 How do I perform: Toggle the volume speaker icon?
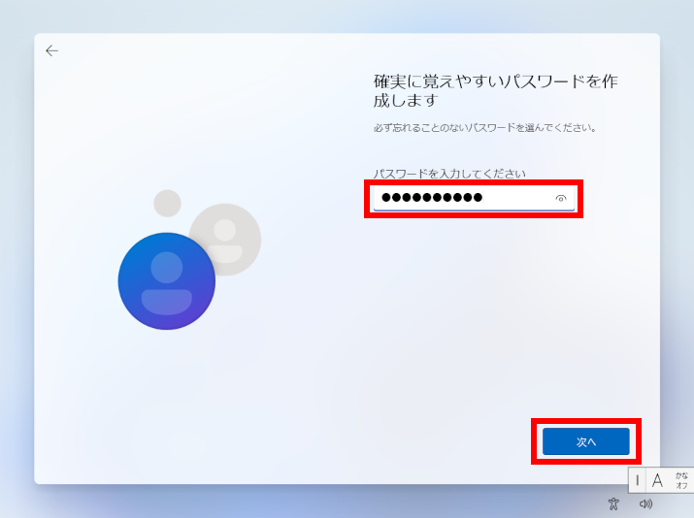pos(645,503)
